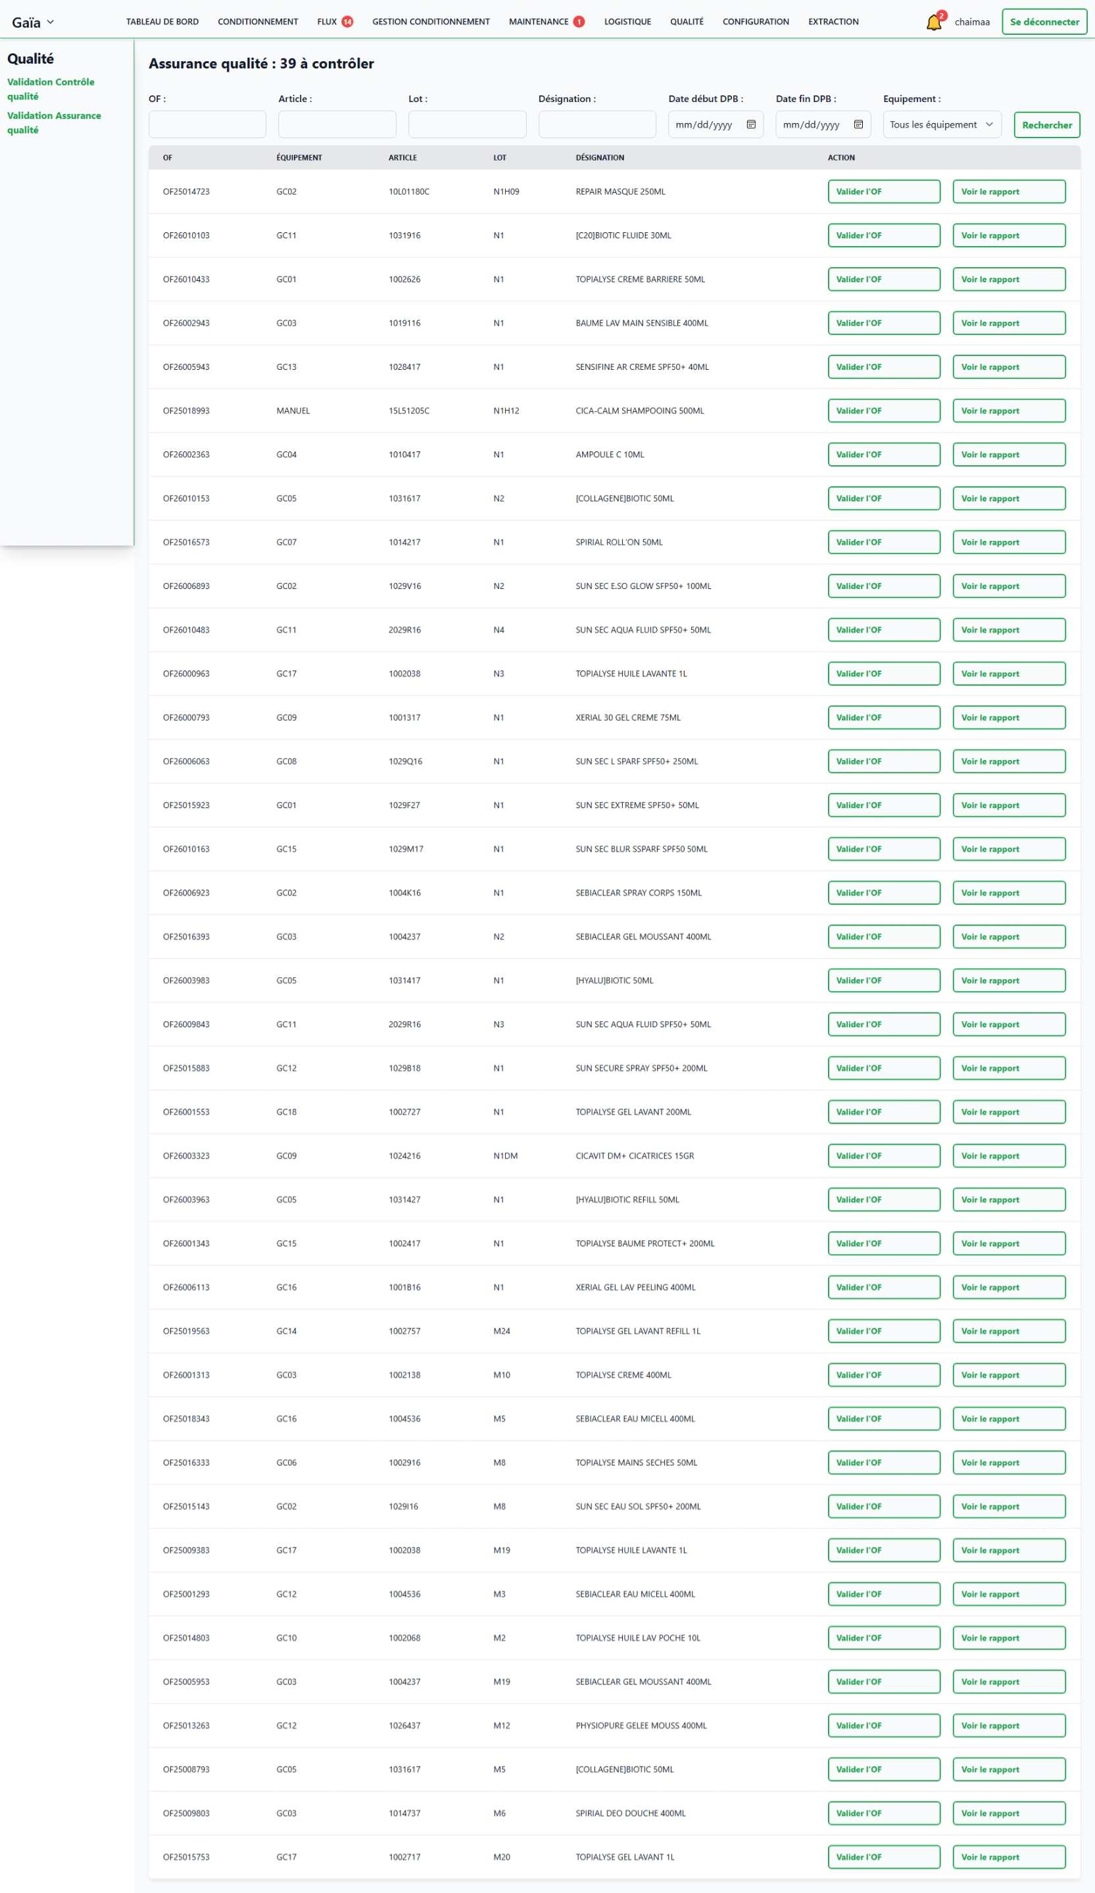Open the notifications bell icon

pyautogui.click(x=933, y=22)
